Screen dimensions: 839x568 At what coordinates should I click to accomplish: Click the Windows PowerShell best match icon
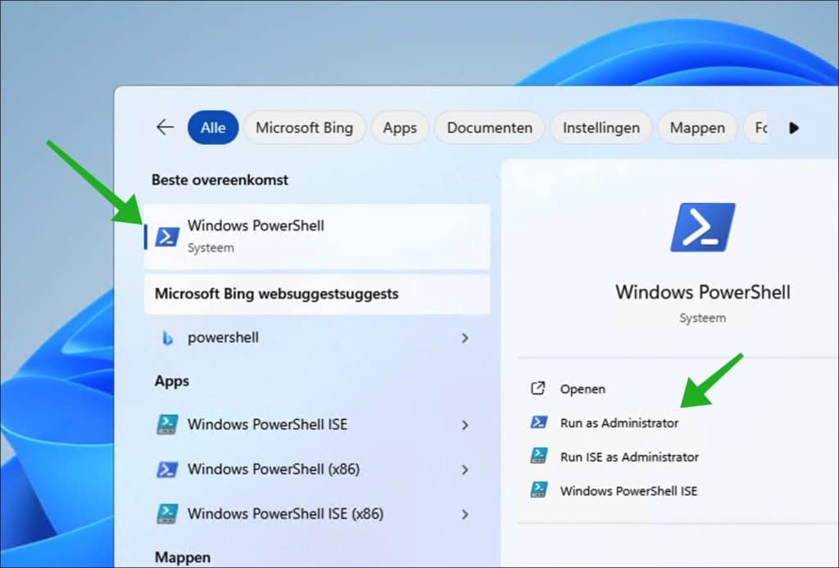(x=167, y=236)
